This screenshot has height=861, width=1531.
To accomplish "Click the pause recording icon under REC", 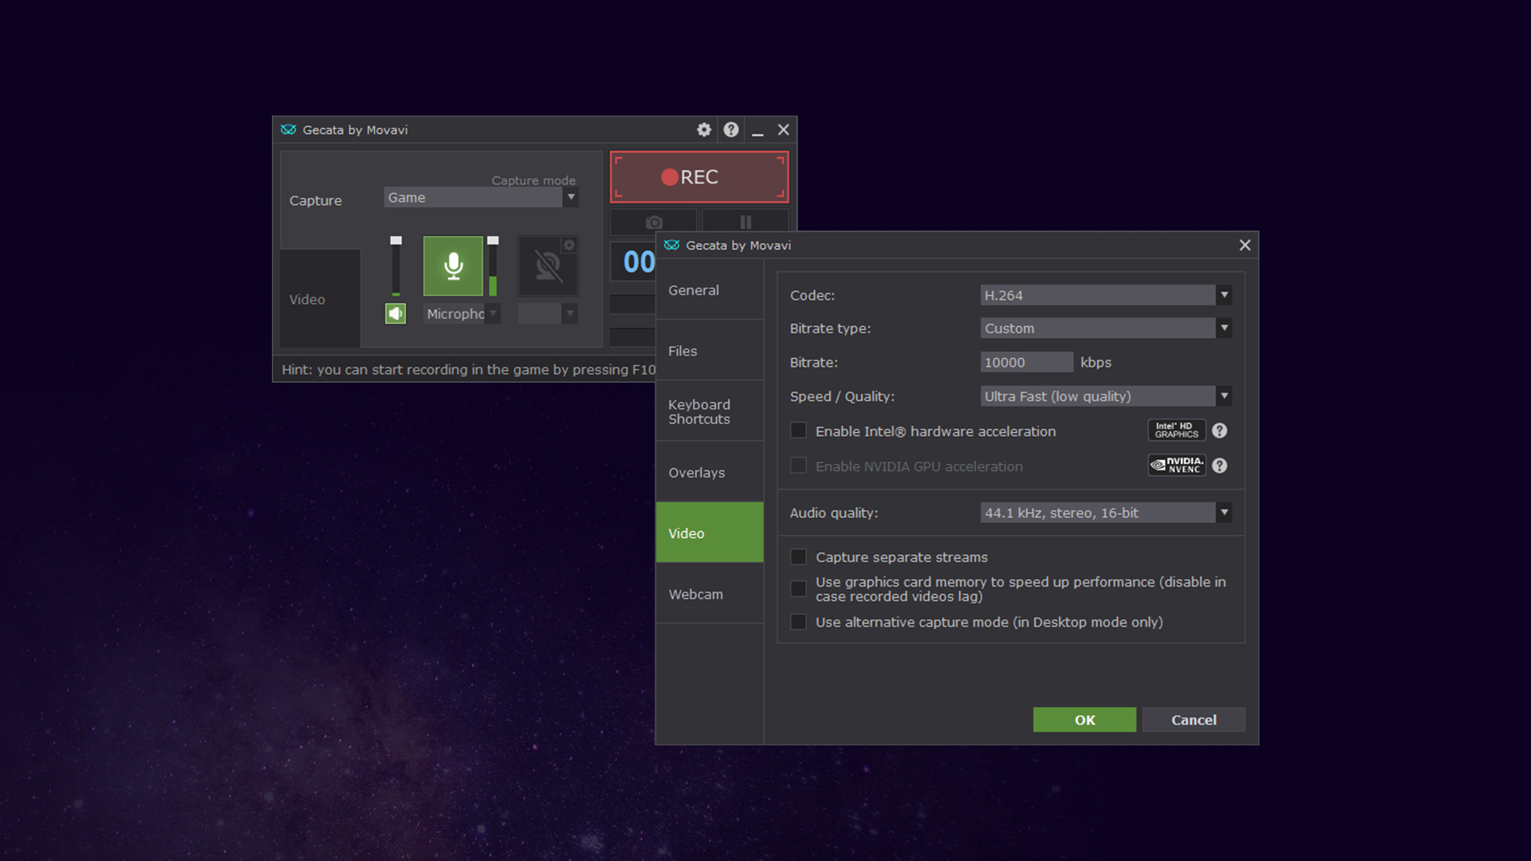I will [746, 222].
